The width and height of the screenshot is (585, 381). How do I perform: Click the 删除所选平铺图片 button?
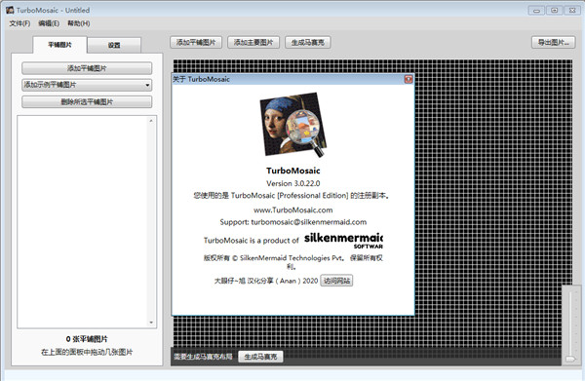(x=87, y=101)
